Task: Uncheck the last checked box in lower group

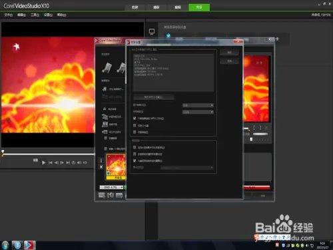Action: [x=135, y=161]
